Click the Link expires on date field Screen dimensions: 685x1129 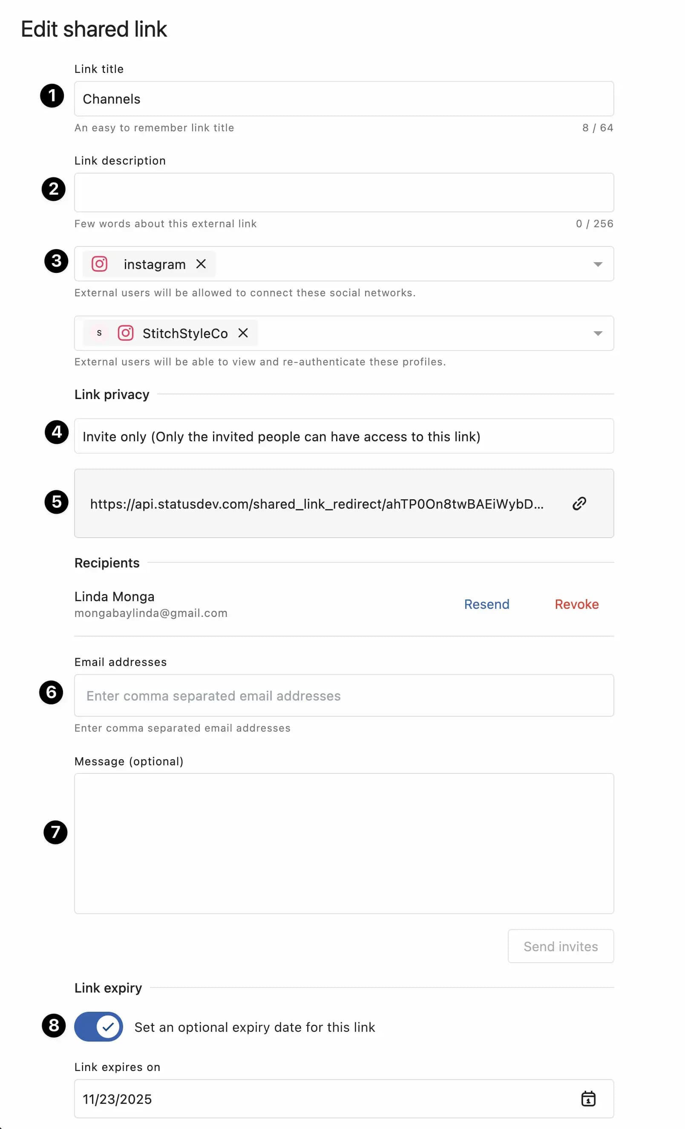tap(320, 1099)
